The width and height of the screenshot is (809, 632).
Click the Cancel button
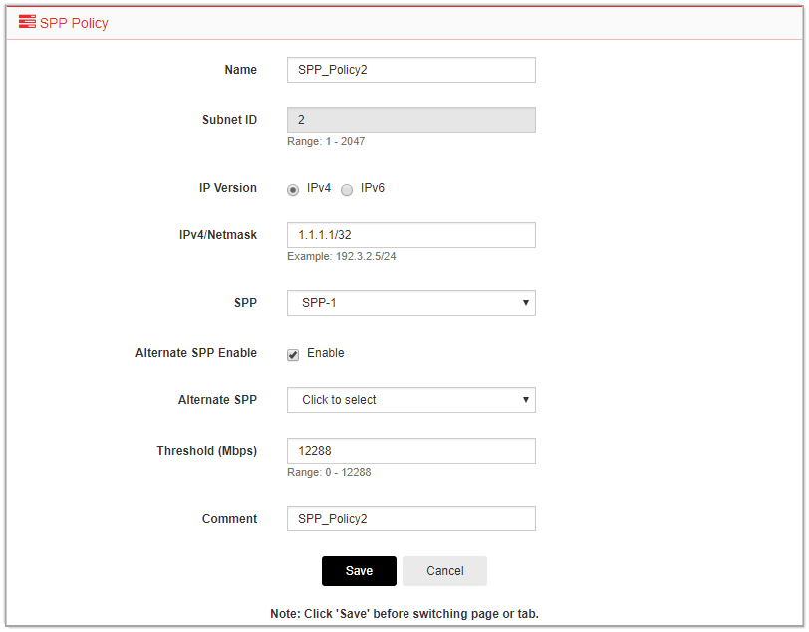tap(444, 571)
